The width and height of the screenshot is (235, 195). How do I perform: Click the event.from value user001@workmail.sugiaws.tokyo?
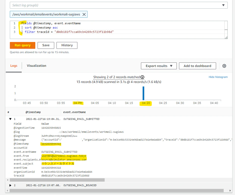tap(64, 156)
